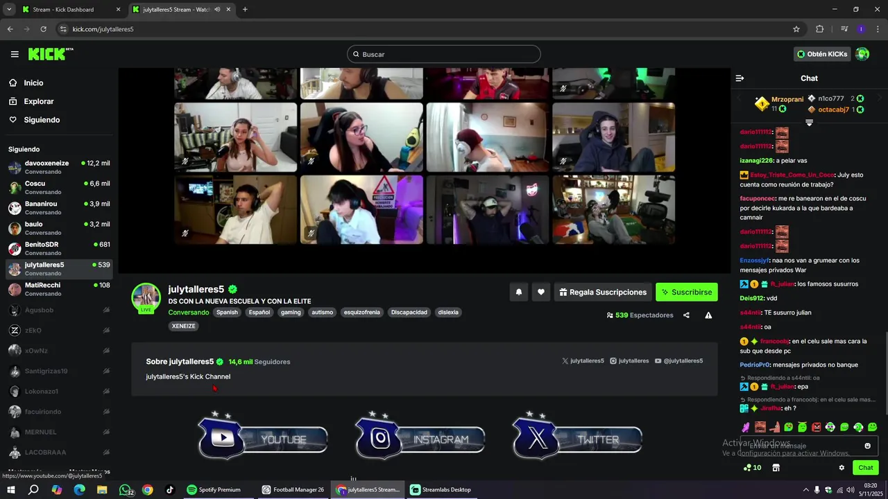Focus the Buscar search field
Screen dimensions: 888x499
click(x=444, y=54)
